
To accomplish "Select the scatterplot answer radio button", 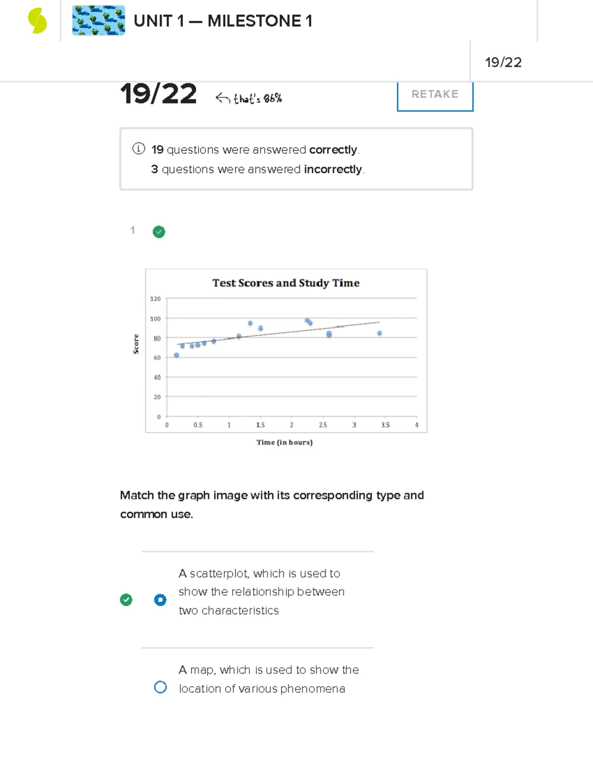I will coord(160,600).
